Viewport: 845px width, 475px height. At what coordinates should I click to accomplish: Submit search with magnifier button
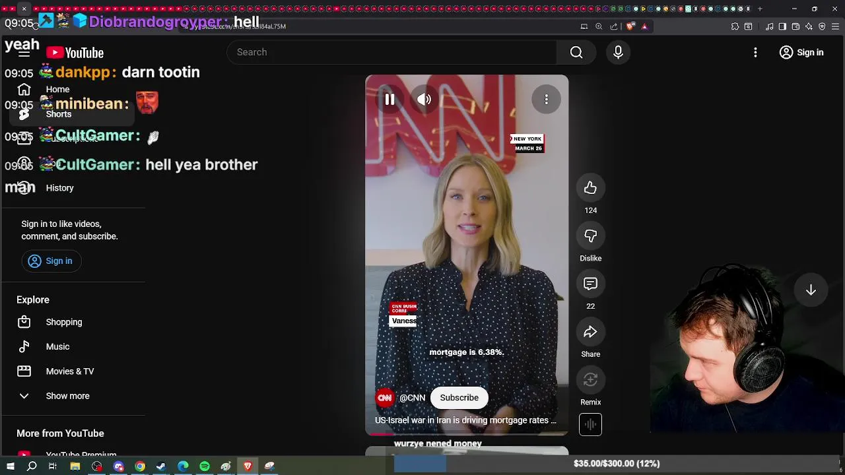tap(576, 52)
